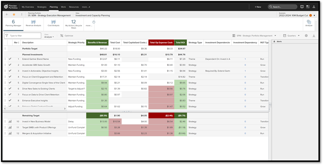Image resolution: width=323 pixels, height=165 pixels.
Task: Open the Revenue Analysis tile
Action: pyautogui.click(x=34, y=23)
